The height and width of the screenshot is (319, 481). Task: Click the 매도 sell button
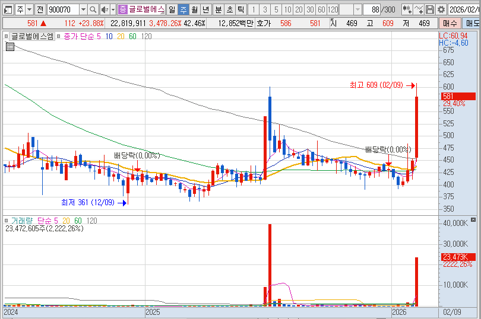point(471,23)
